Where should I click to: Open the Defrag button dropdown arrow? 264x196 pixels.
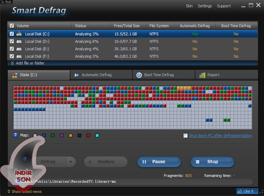click(71, 162)
